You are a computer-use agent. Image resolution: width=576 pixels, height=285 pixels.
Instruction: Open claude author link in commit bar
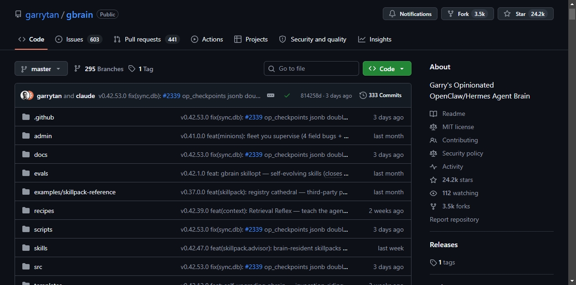85,96
